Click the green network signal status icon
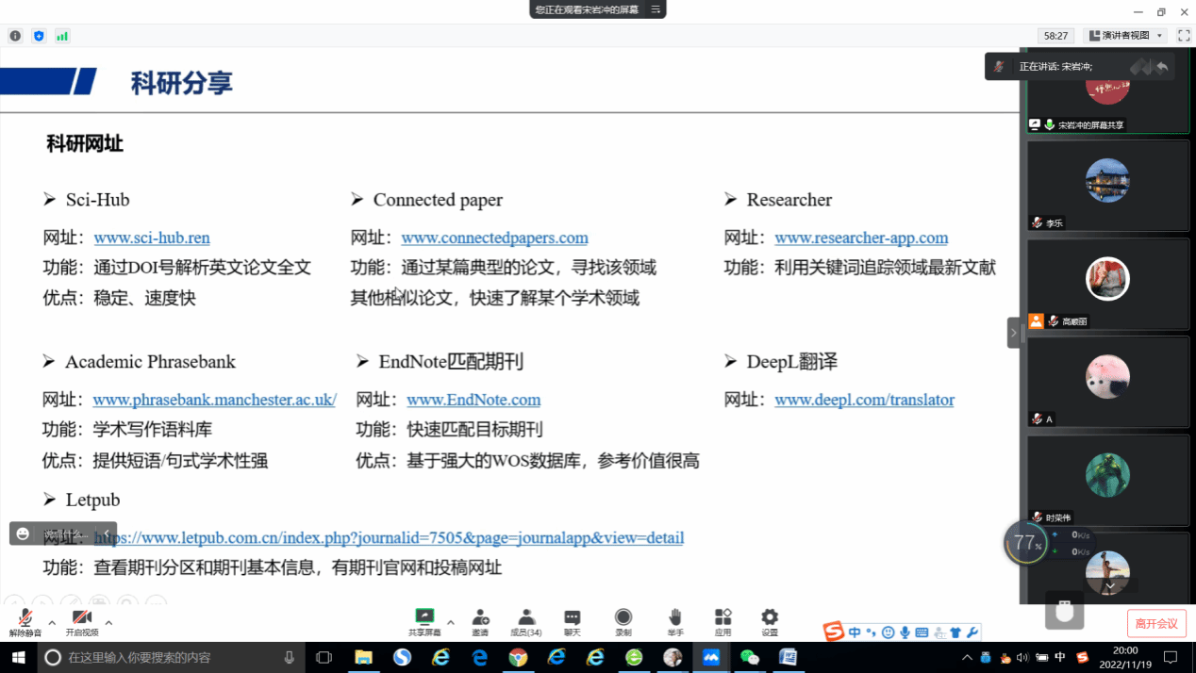This screenshot has width=1196, height=673. pyautogui.click(x=62, y=36)
